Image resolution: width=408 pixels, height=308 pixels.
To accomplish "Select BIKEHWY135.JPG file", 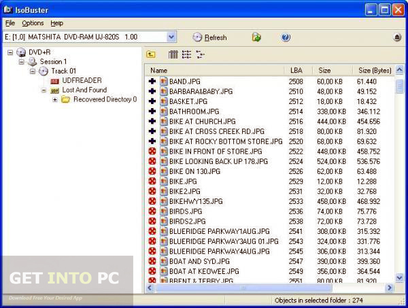I will tap(196, 201).
